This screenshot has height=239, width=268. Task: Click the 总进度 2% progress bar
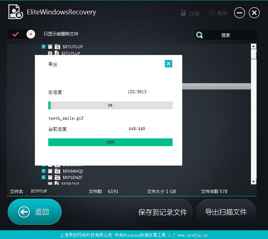[x=111, y=105]
